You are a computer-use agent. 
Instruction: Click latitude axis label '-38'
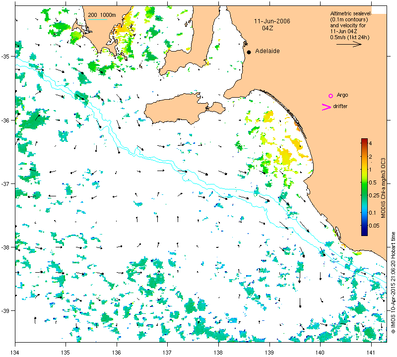5,247
